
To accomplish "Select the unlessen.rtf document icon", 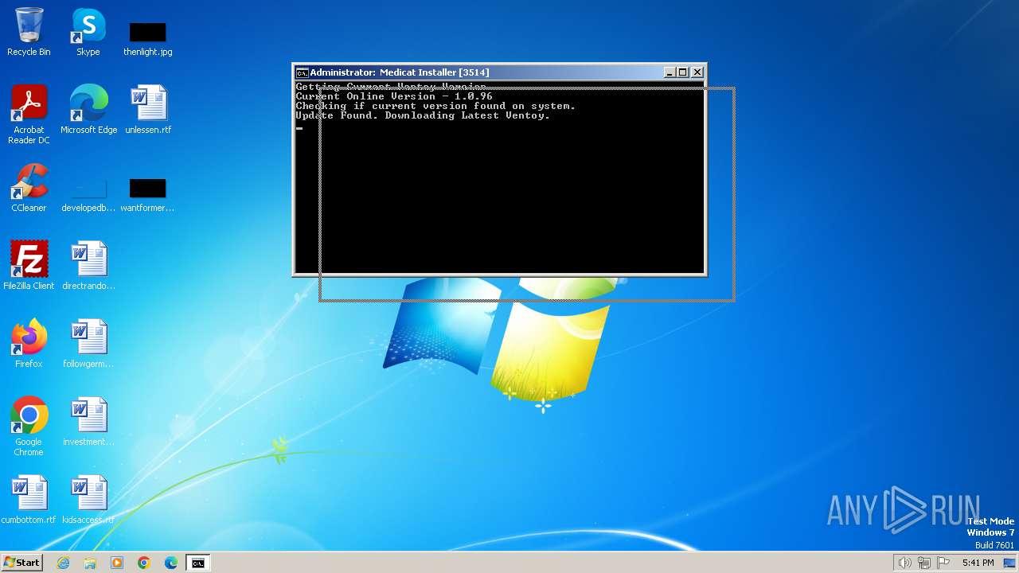I will click(x=148, y=110).
